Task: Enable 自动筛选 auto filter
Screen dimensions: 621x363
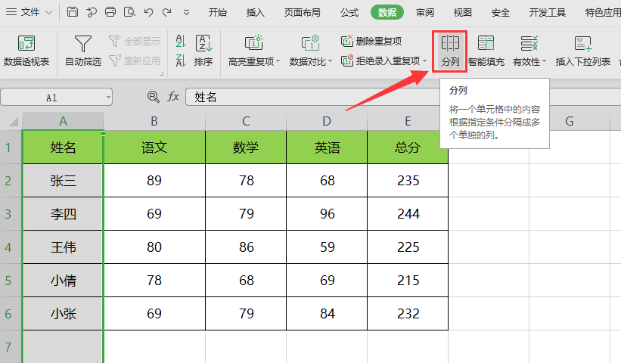Action: (x=82, y=51)
